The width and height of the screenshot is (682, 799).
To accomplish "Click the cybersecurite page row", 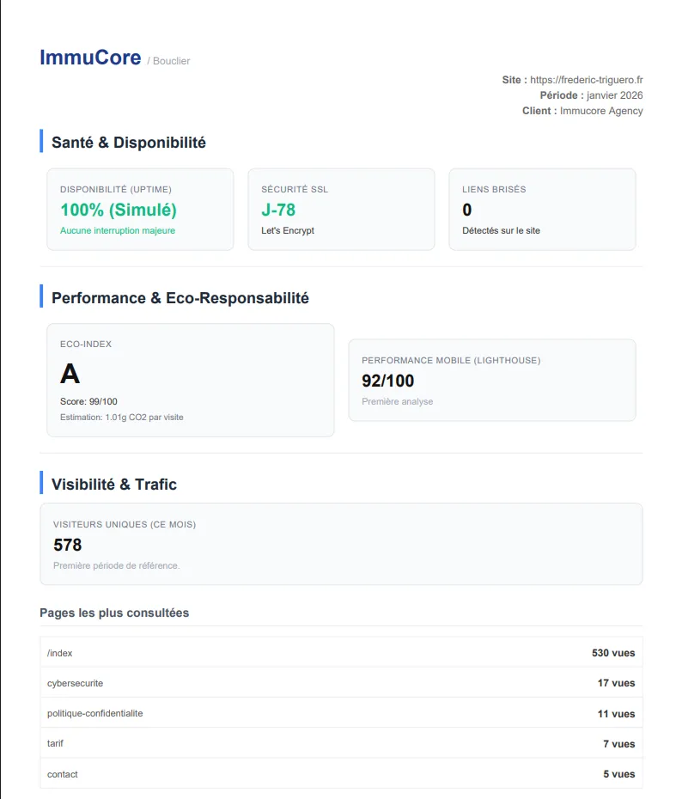I will tap(341, 683).
